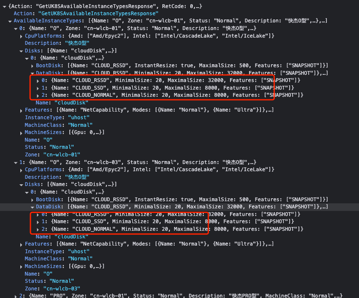The width and height of the screenshot is (359, 298).
Task: Collapse cloudDisk item 0 in cn-wlcb-01 entry
Action: (x=27, y=58)
